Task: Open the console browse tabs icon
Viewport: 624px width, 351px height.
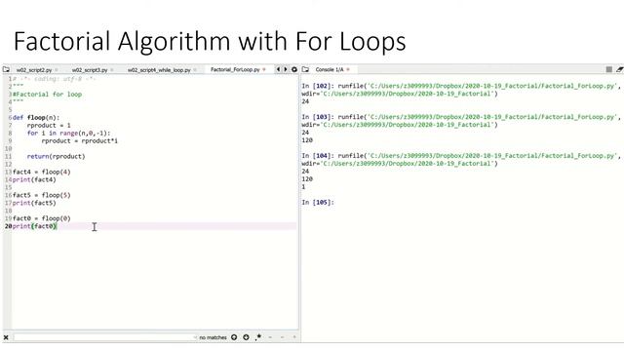Action: [305, 69]
